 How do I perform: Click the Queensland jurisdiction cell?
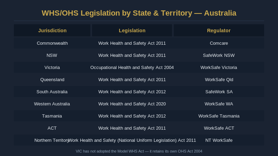[52, 80]
